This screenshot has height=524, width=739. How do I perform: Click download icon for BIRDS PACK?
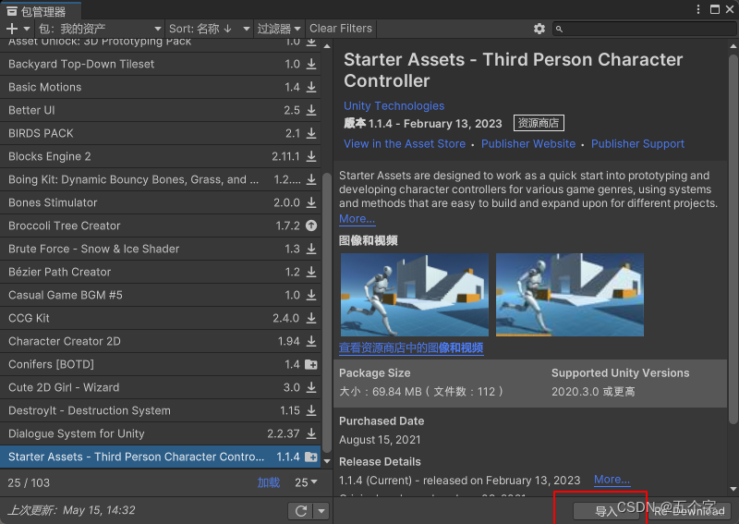pos(311,133)
